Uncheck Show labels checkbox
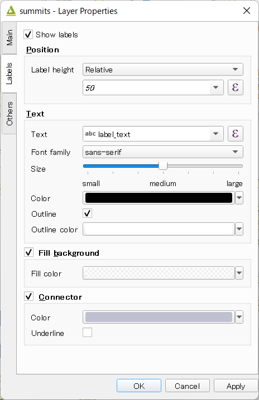Image resolution: width=259 pixels, height=400 pixels. pyautogui.click(x=28, y=35)
